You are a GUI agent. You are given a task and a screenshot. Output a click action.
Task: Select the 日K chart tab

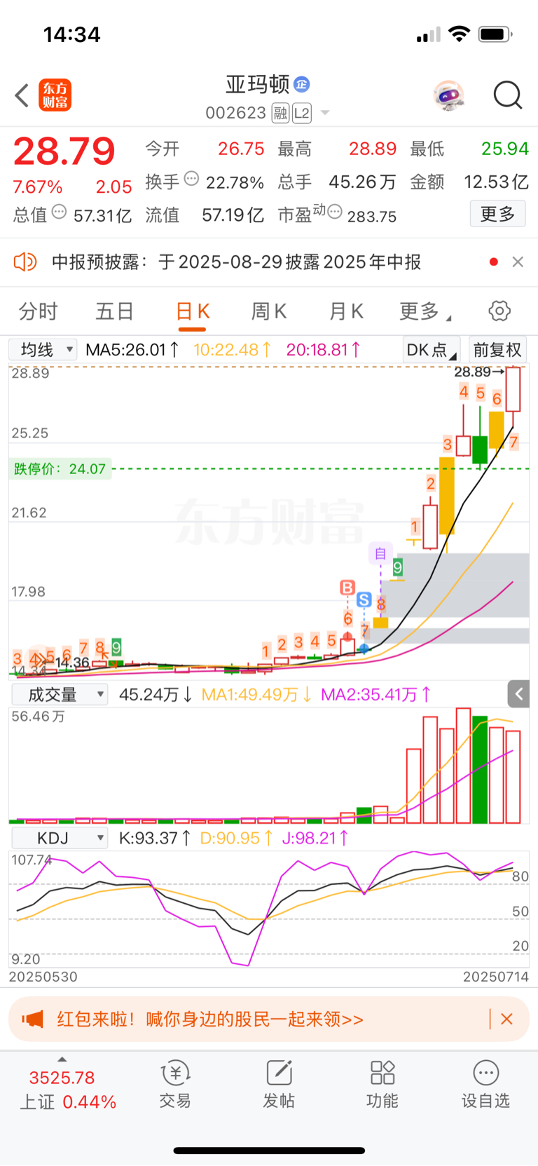coord(193,311)
